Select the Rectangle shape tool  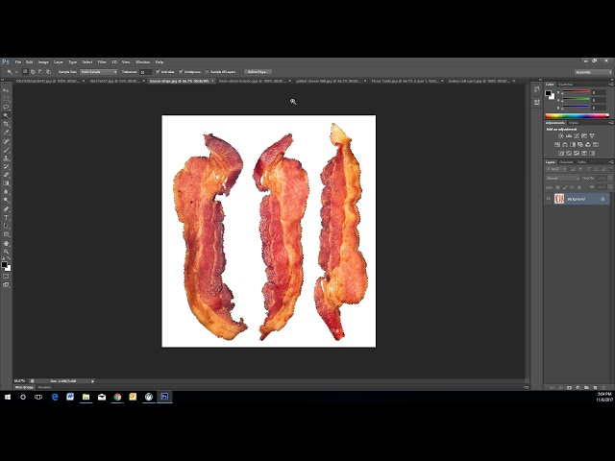(x=6, y=234)
